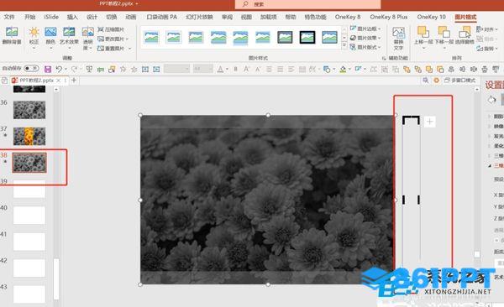Image resolution: width=504 pixels, height=307 pixels.
Task: Select the black thick-frame picture style
Action: [x=307, y=37]
